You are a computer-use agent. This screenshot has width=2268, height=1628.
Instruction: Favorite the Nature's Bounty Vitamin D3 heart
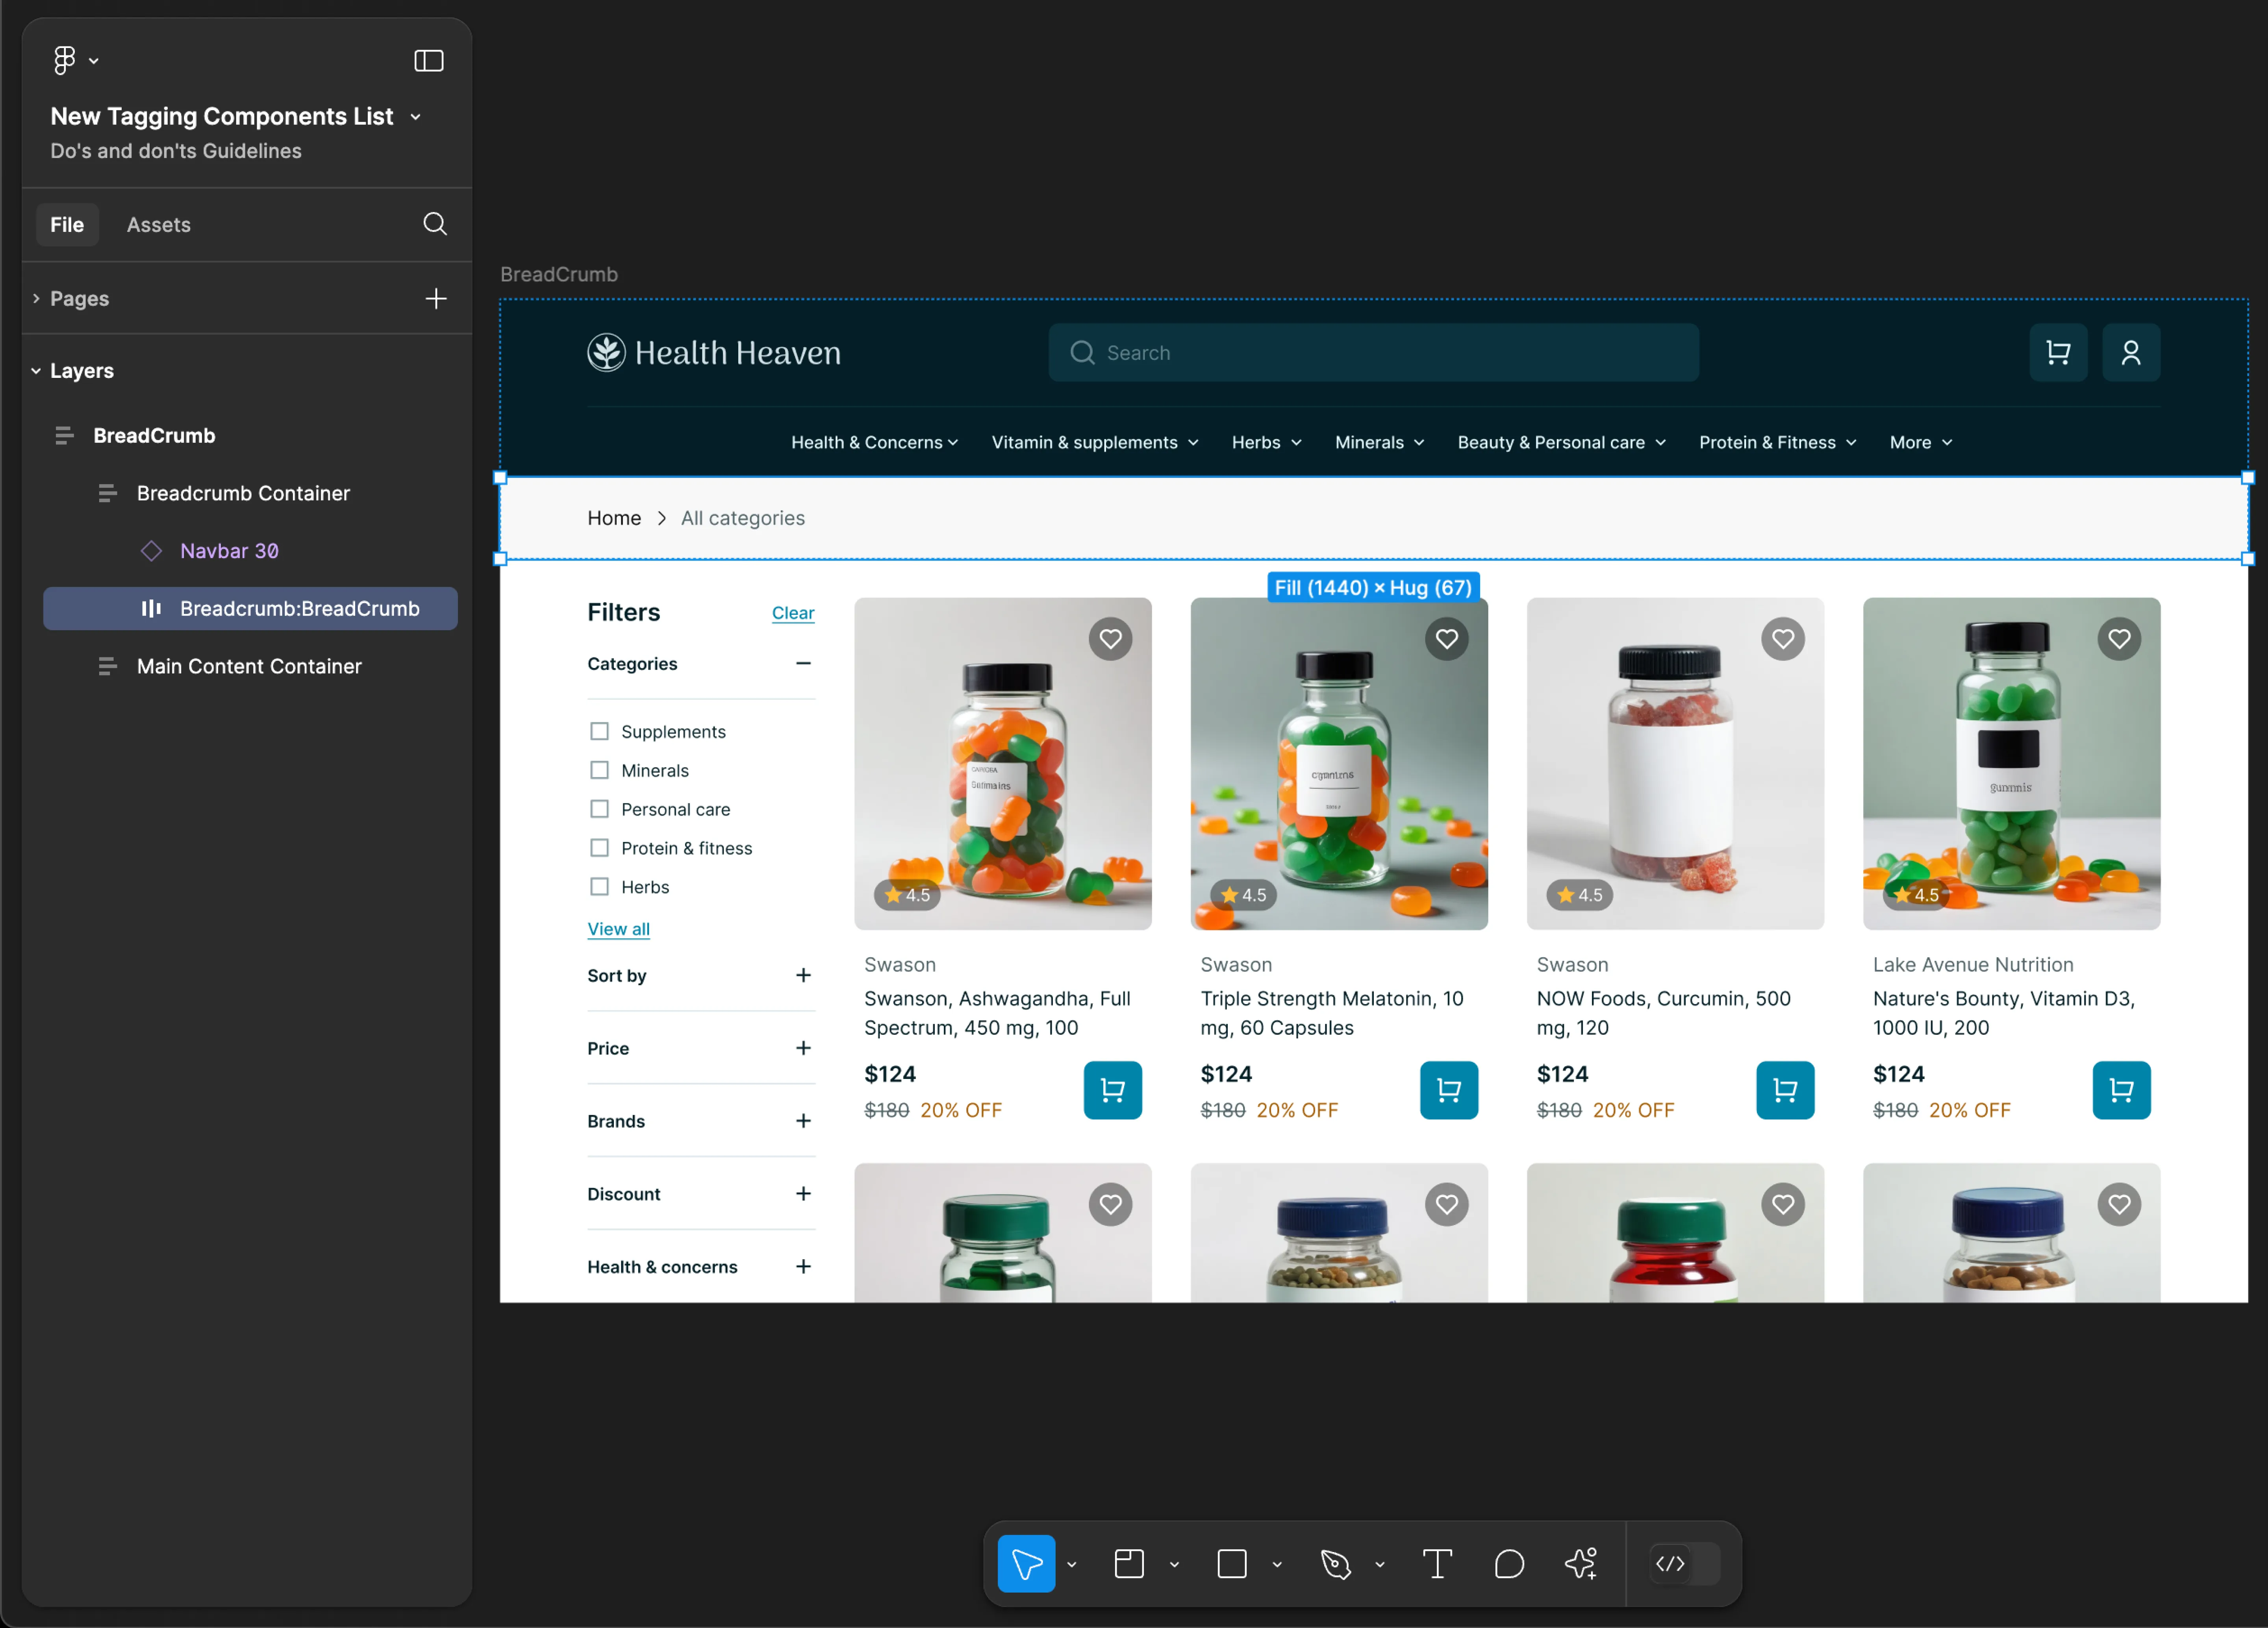pos(2119,638)
